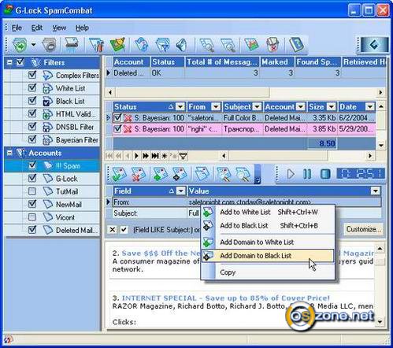Open the Value column dropdown arrow
The image size is (393, 348).
point(376,191)
